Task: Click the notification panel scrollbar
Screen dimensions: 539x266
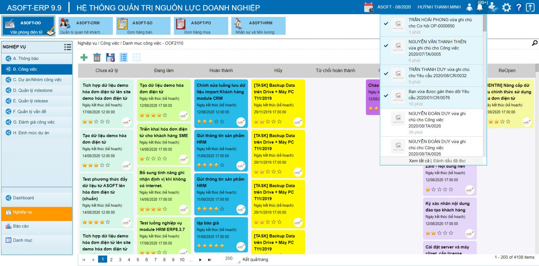Action: point(485,23)
